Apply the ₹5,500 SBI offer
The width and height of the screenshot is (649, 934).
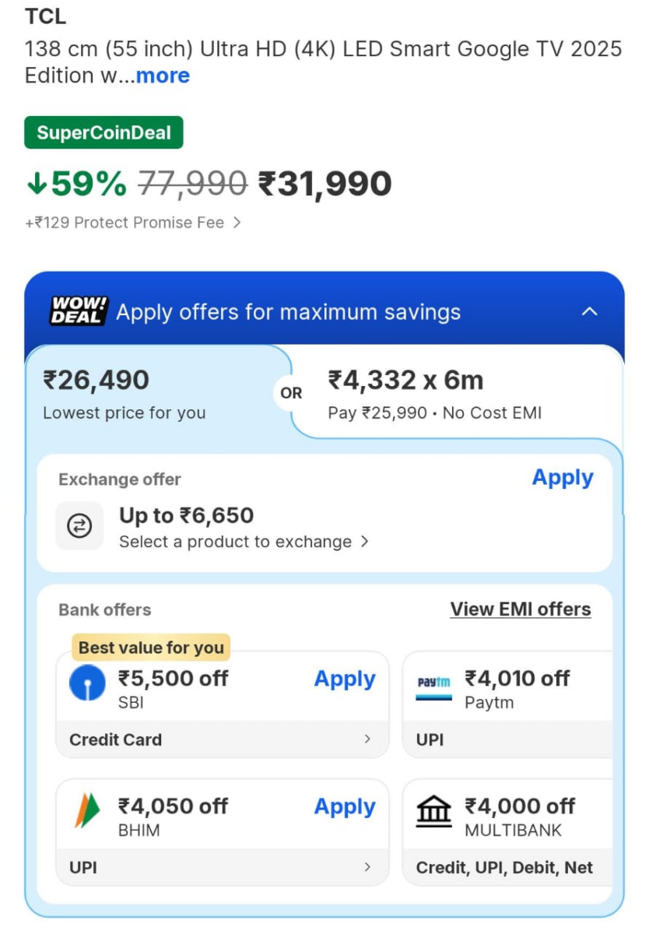pyautogui.click(x=345, y=679)
